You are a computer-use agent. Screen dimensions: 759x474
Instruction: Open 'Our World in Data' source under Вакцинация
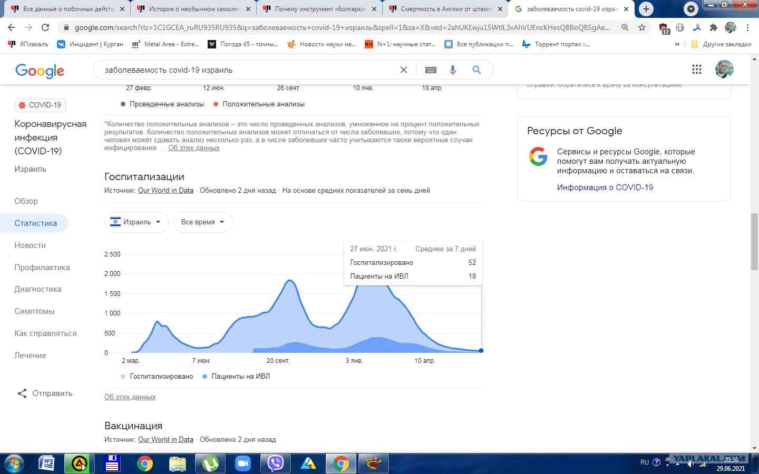pyautogui.click(x=166, y=439)
